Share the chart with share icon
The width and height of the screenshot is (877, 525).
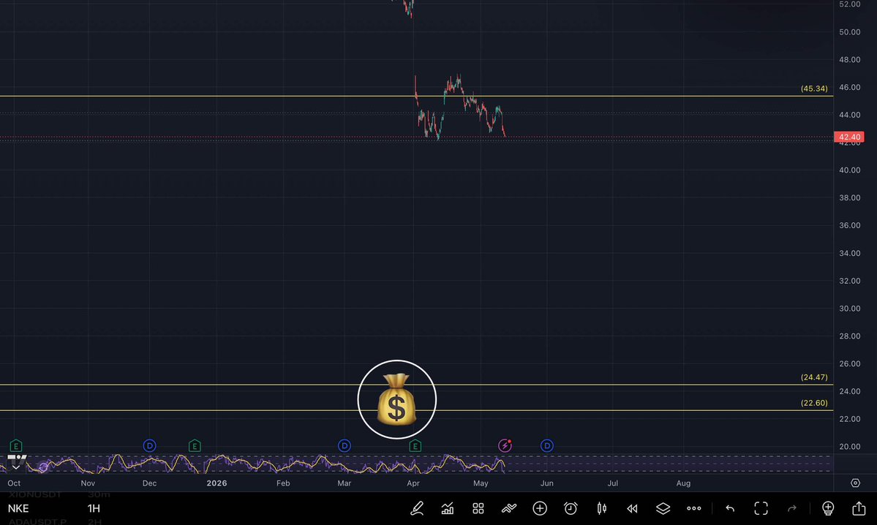859,508
